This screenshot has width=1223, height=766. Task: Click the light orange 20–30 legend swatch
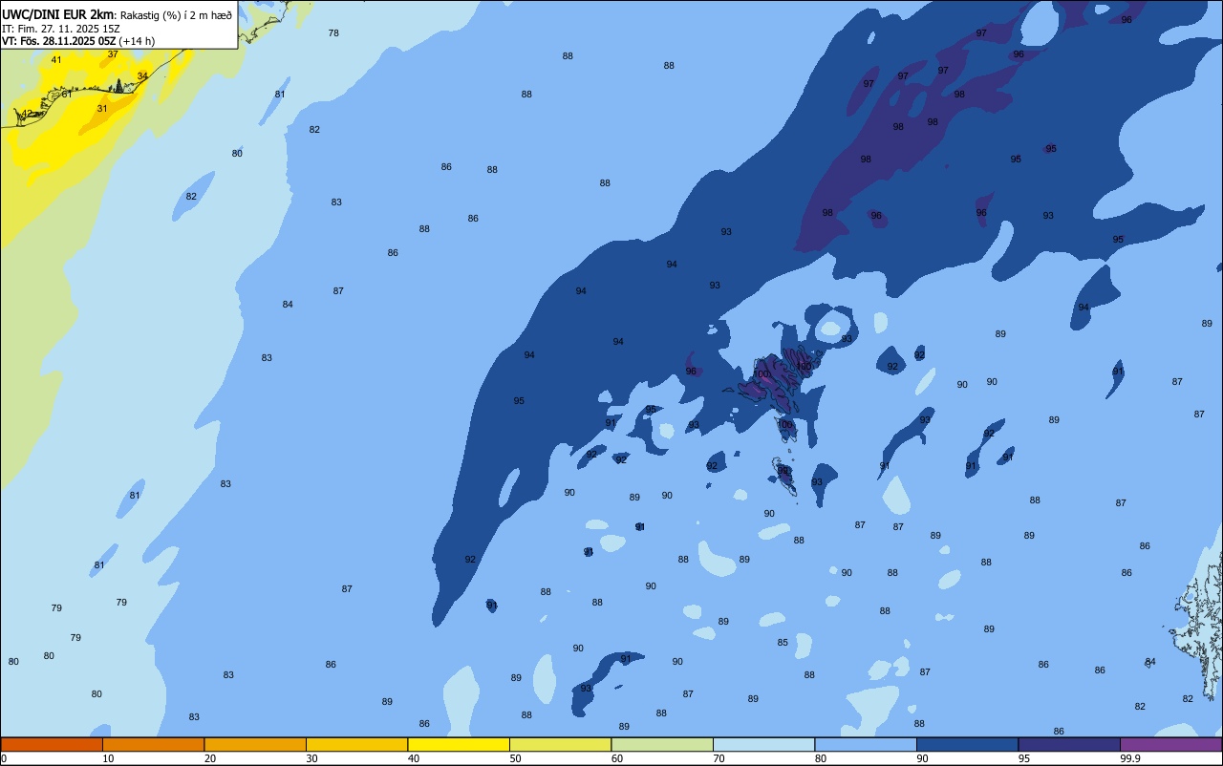click(255, 744)
